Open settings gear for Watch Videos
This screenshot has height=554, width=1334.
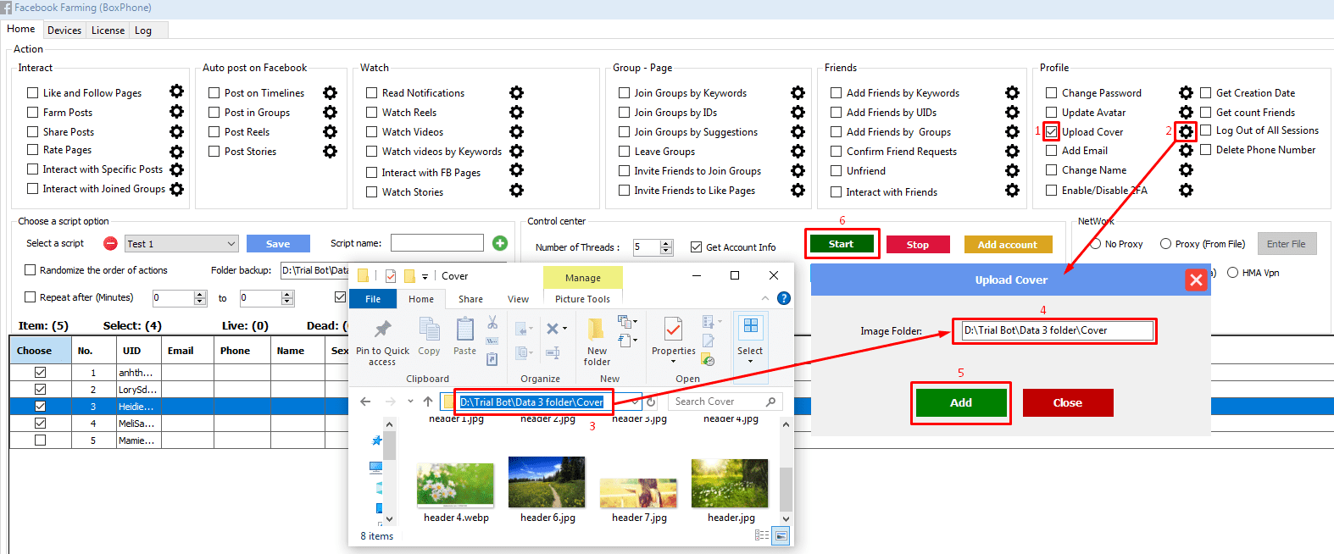(x=516, y=131)
